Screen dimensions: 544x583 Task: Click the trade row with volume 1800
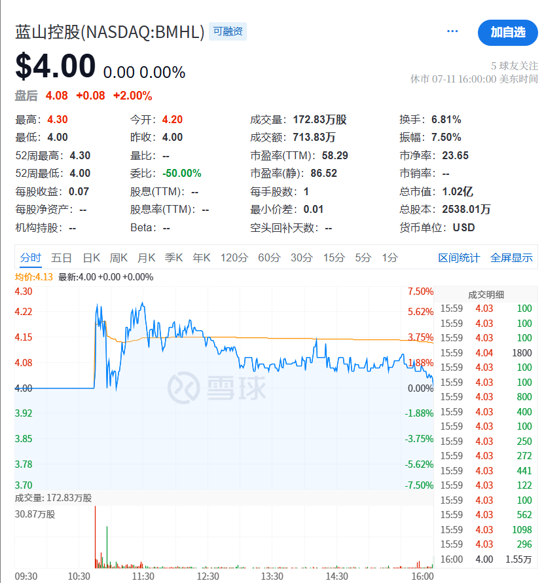click(486, 353)
